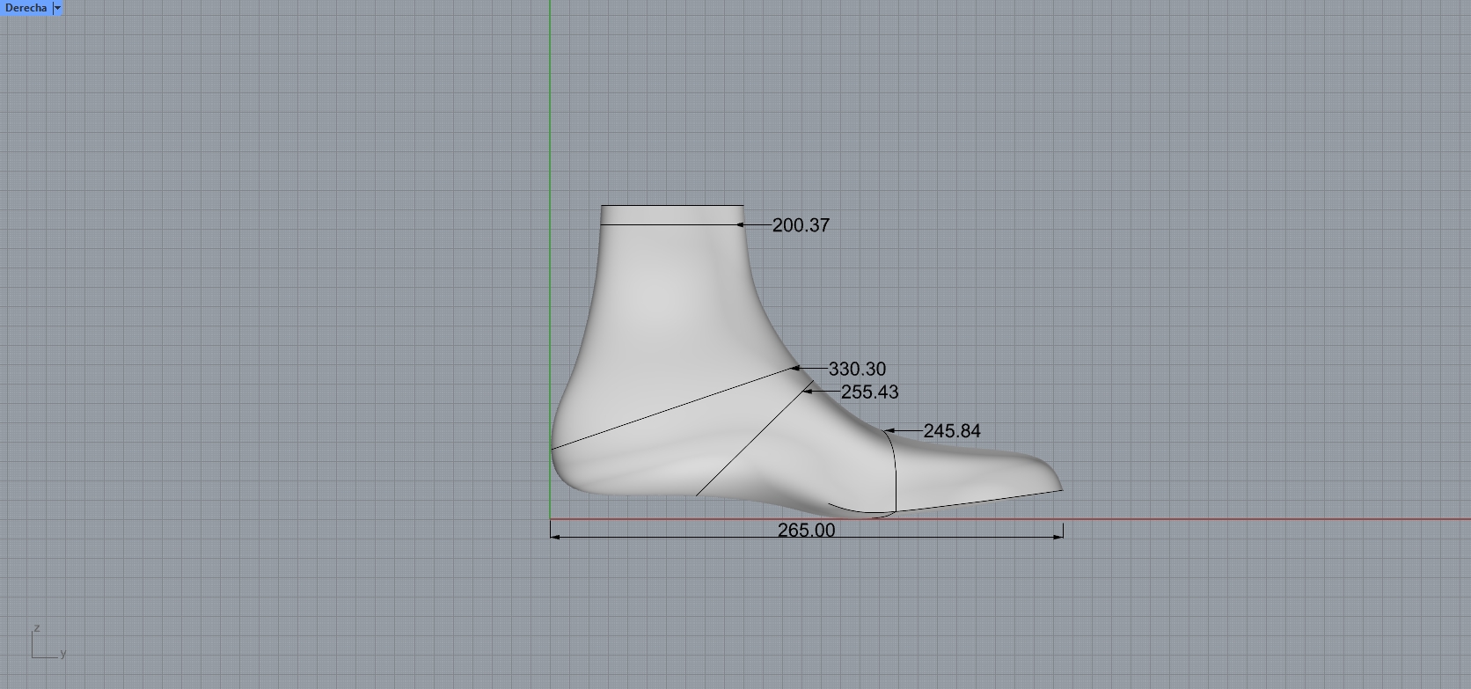1471x689 pixels.
Task: Select the horizontal ankle girth line
Action: click(669, 224)
